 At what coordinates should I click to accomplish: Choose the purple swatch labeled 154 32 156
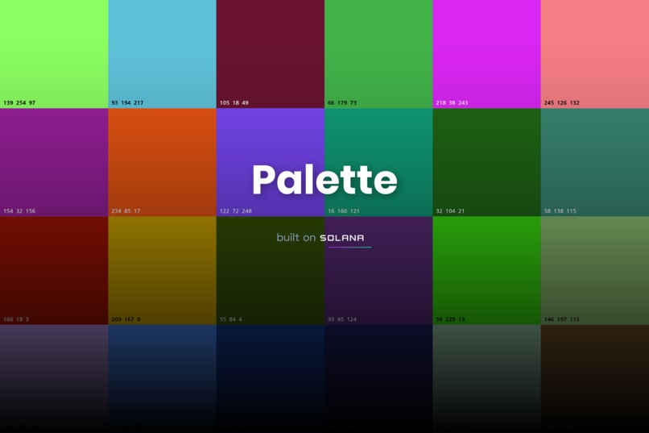tap(54, 162)
